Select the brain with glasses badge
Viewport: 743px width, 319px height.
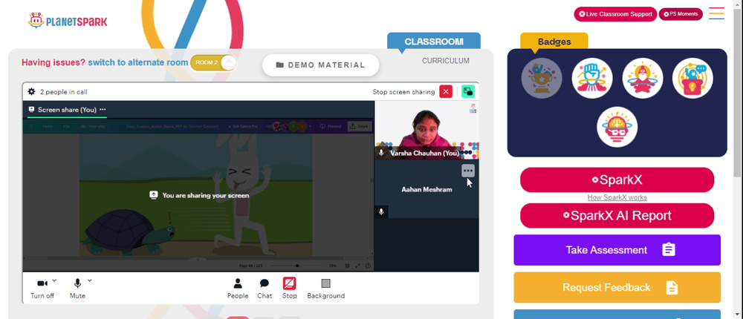pyautogui.click(x=617, y=127)
